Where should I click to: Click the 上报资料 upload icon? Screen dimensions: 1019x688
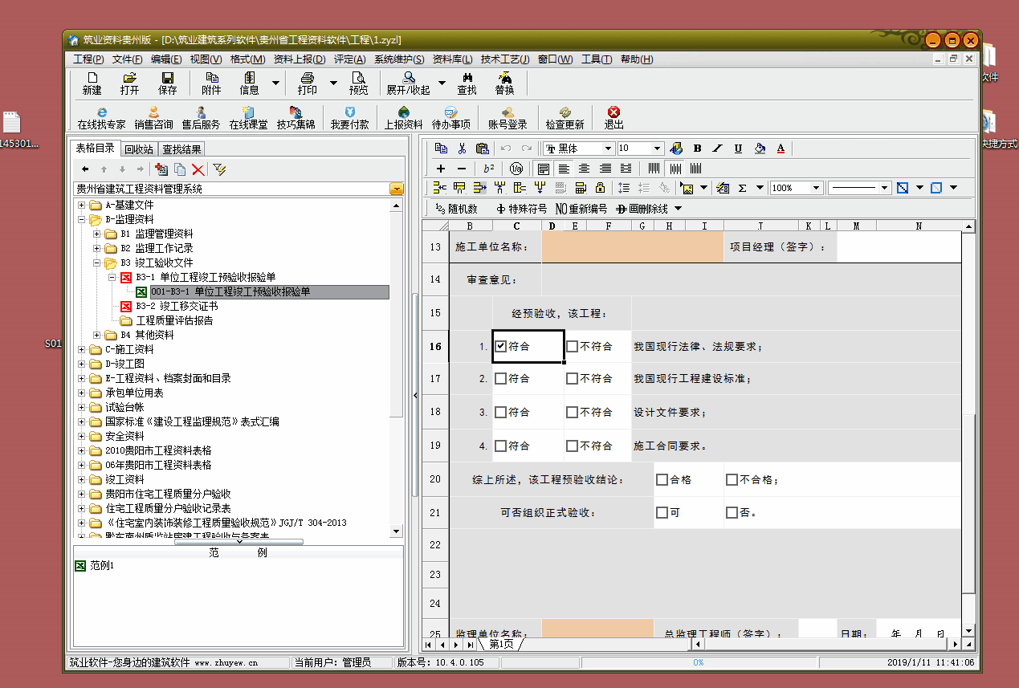(x=403, y=117)
